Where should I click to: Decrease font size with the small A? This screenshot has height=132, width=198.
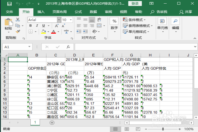[x=63, y=26]
